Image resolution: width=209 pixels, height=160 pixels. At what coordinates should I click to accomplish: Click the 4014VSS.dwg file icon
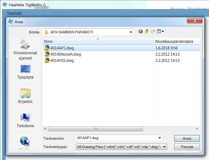pyautogui.click(x=47, y=60)
